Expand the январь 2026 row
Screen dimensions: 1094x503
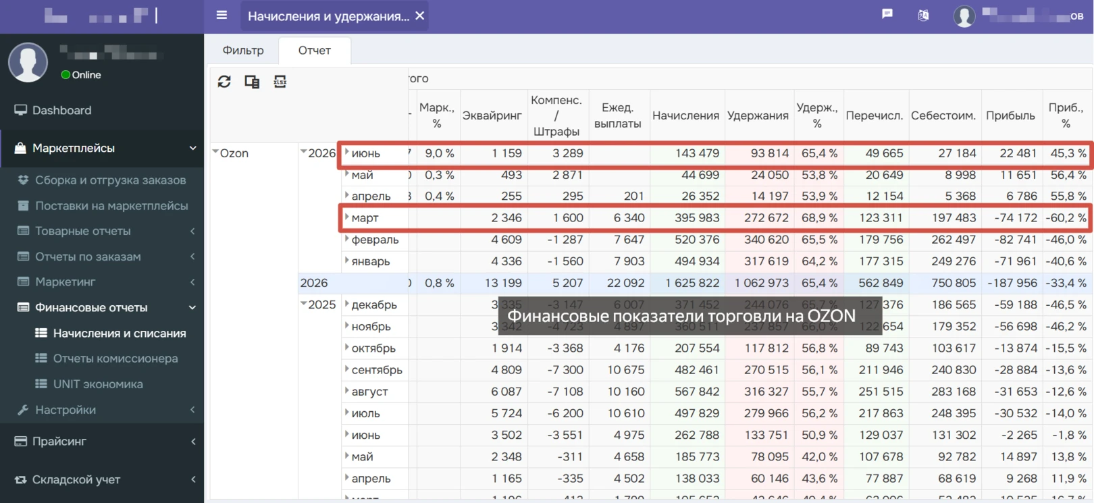(347, 261)
